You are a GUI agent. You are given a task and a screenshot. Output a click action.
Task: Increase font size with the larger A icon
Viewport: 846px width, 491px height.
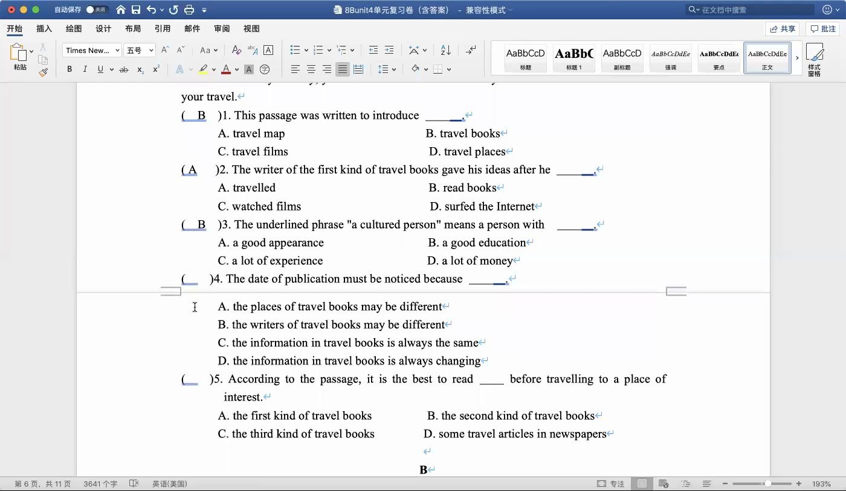coord(165,50)
